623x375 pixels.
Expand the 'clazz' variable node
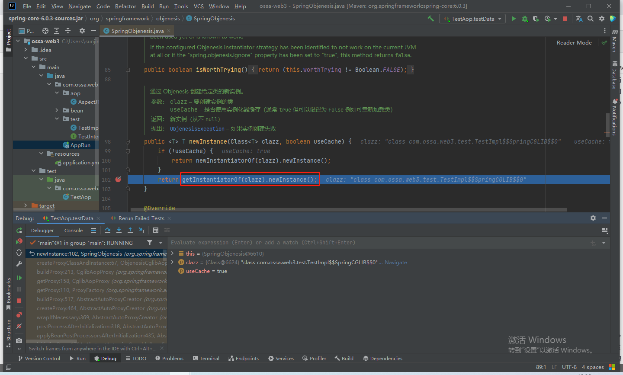tap(173, 262)
